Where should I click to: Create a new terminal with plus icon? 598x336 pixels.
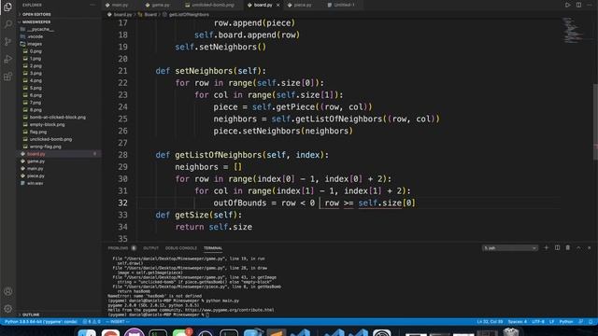pos(546,247)
